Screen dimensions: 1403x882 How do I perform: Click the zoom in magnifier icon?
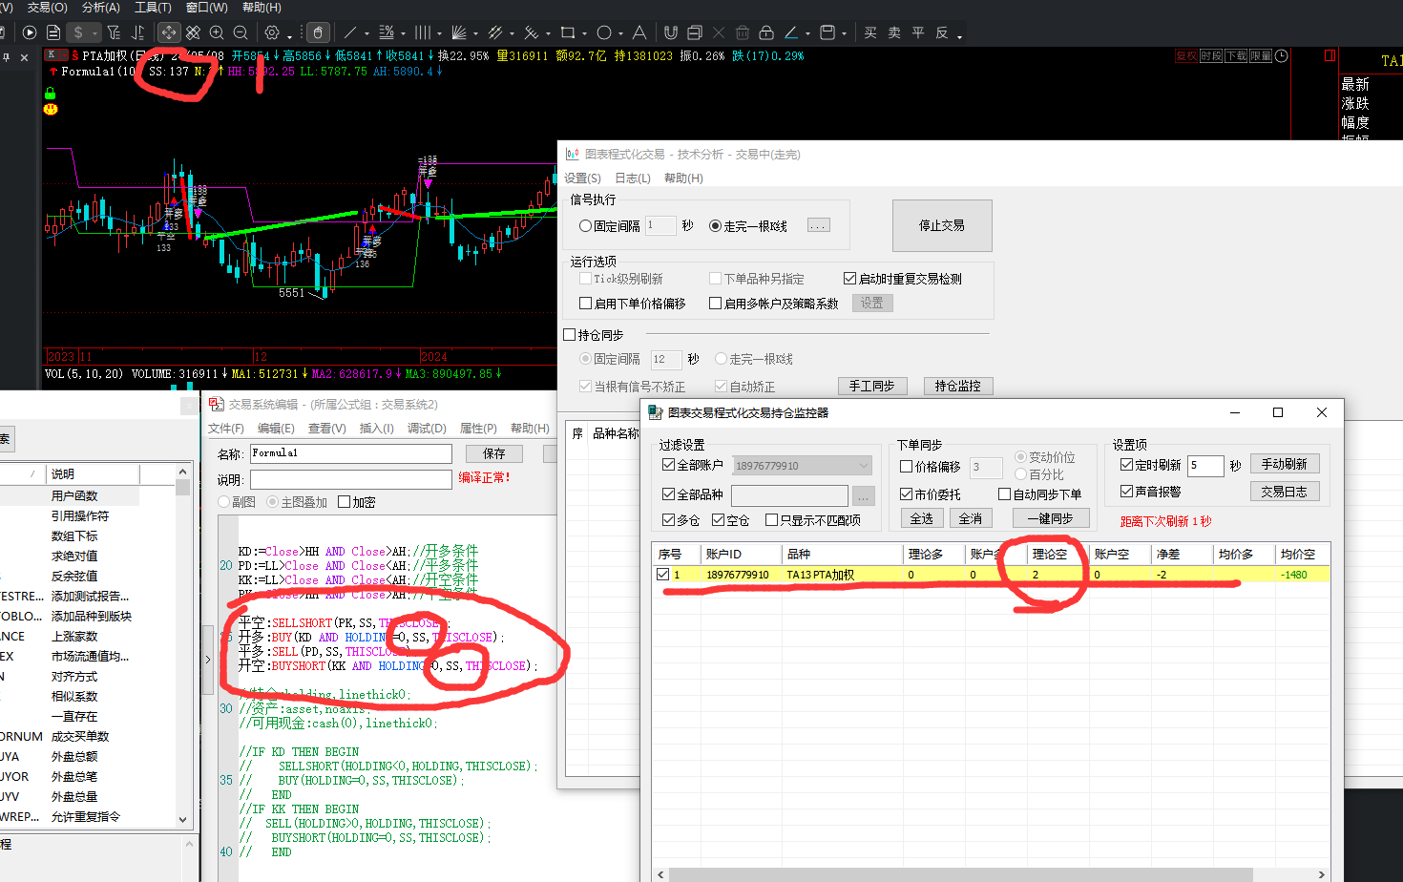(217, 32)
